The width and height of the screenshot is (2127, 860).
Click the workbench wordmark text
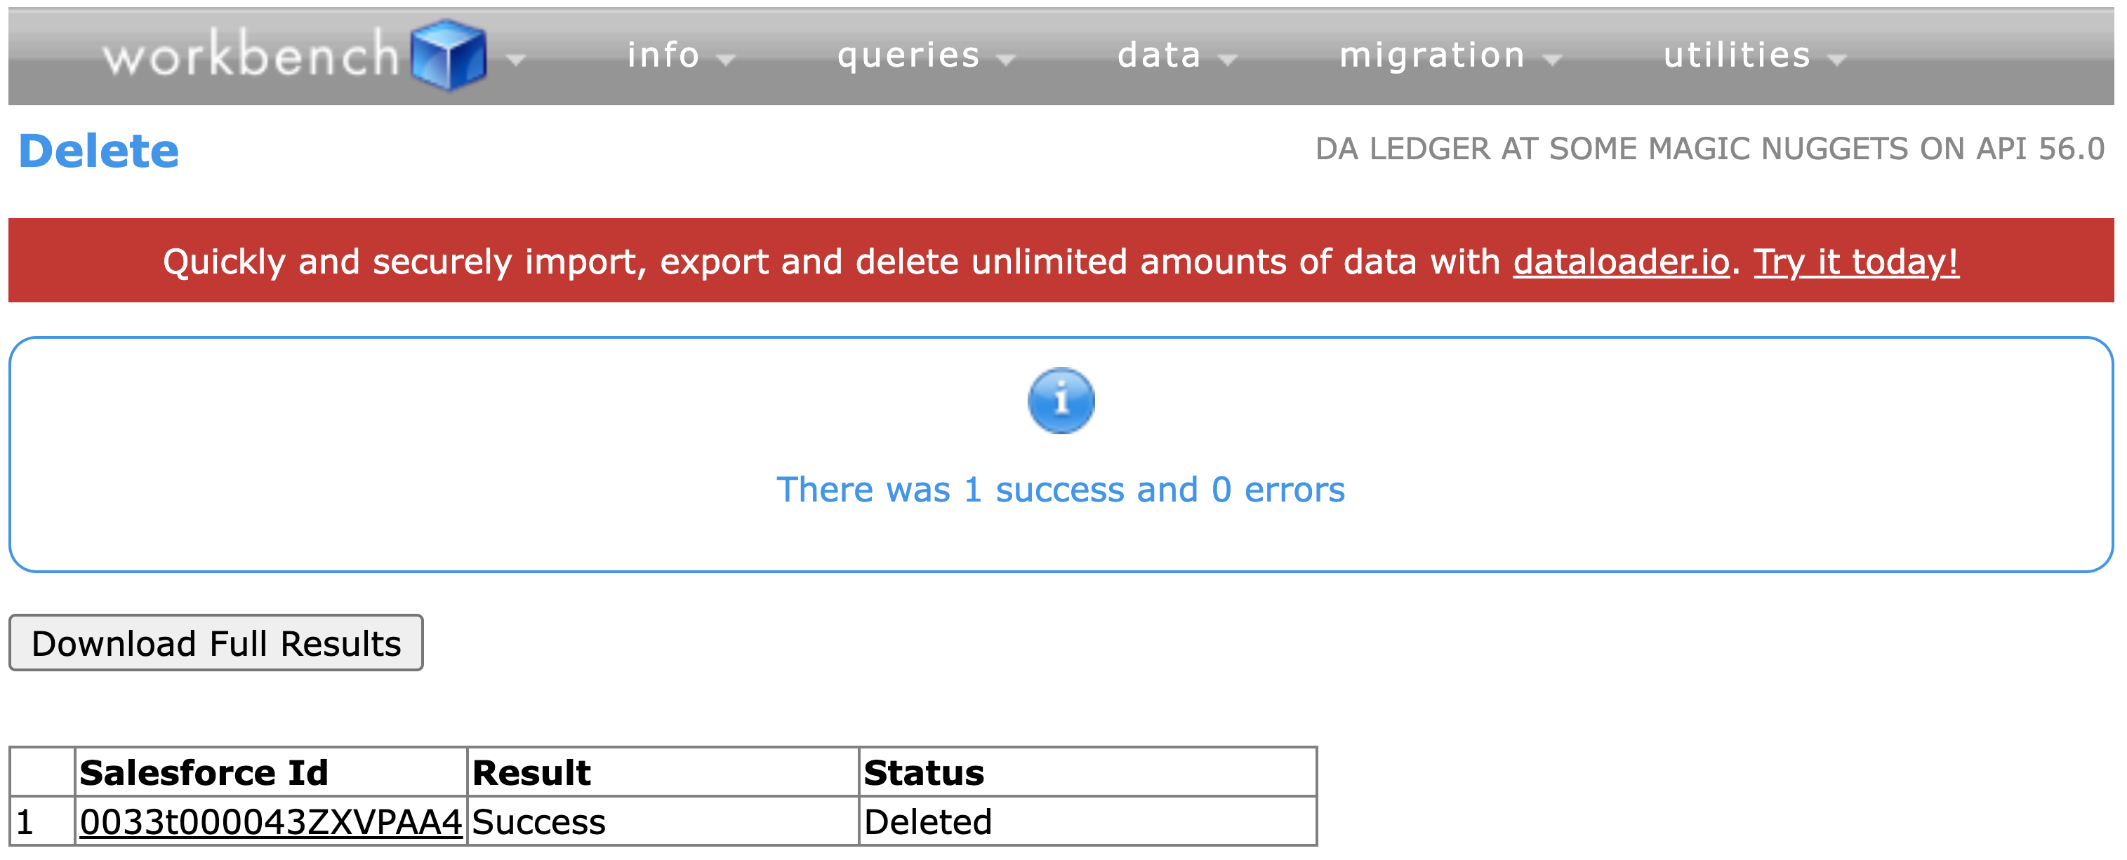(x=251, y=55)
